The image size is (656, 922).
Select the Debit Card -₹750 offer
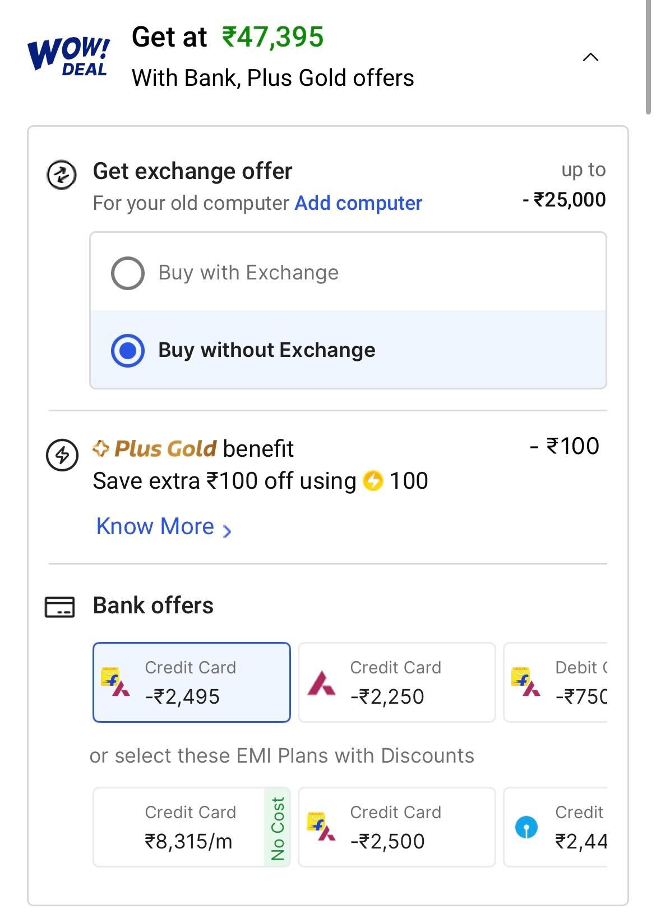tap(556, 682)
